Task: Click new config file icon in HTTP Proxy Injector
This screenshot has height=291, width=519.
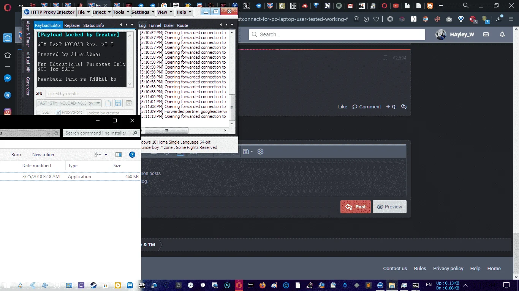Action: coord(108,103)
